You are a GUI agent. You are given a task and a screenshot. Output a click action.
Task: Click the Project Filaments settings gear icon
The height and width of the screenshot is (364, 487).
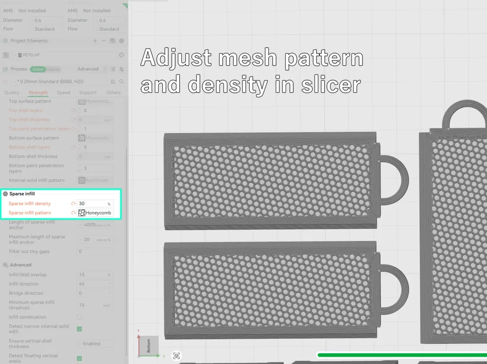[x=122, y=41]
